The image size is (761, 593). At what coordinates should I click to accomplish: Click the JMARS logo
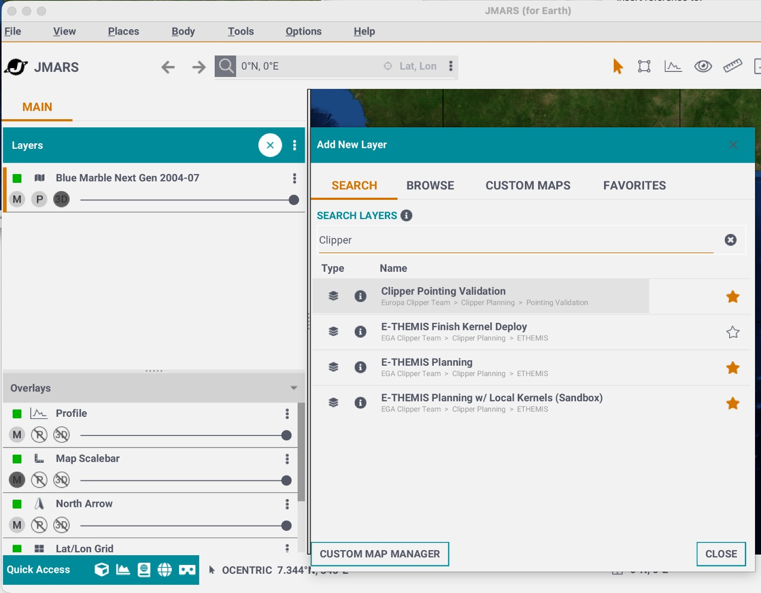(16, 67)
